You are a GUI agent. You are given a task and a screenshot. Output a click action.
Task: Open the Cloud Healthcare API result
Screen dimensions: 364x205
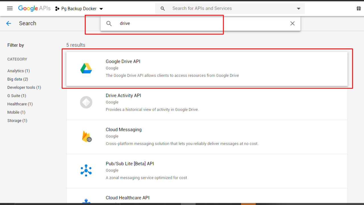pos(207,196)
